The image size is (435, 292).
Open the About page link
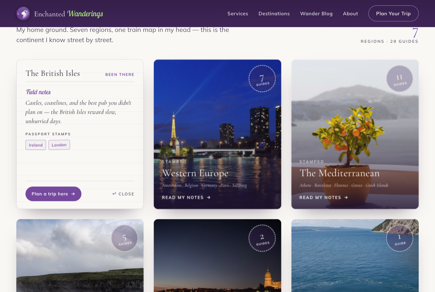click(x=350, y=14)
